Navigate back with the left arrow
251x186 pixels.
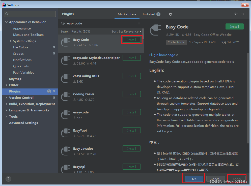pyautogui.click(x=236, y=14)
